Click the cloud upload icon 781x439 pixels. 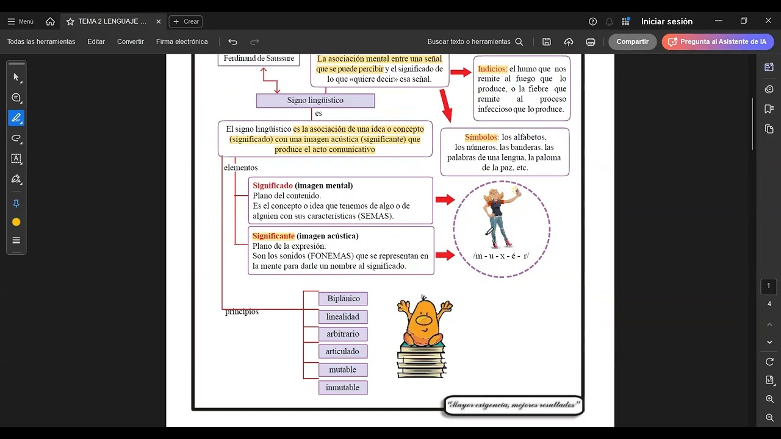[x=569, y=41]
